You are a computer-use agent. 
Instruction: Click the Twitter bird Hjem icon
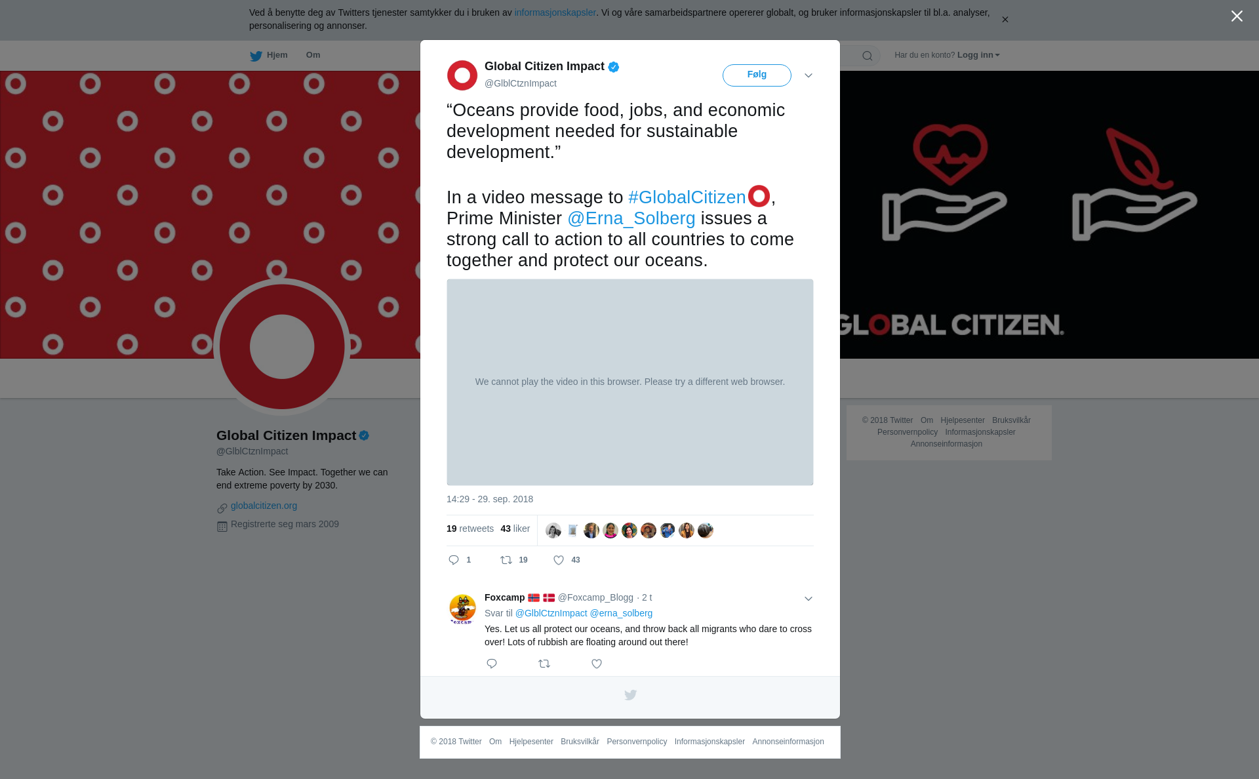256,56
